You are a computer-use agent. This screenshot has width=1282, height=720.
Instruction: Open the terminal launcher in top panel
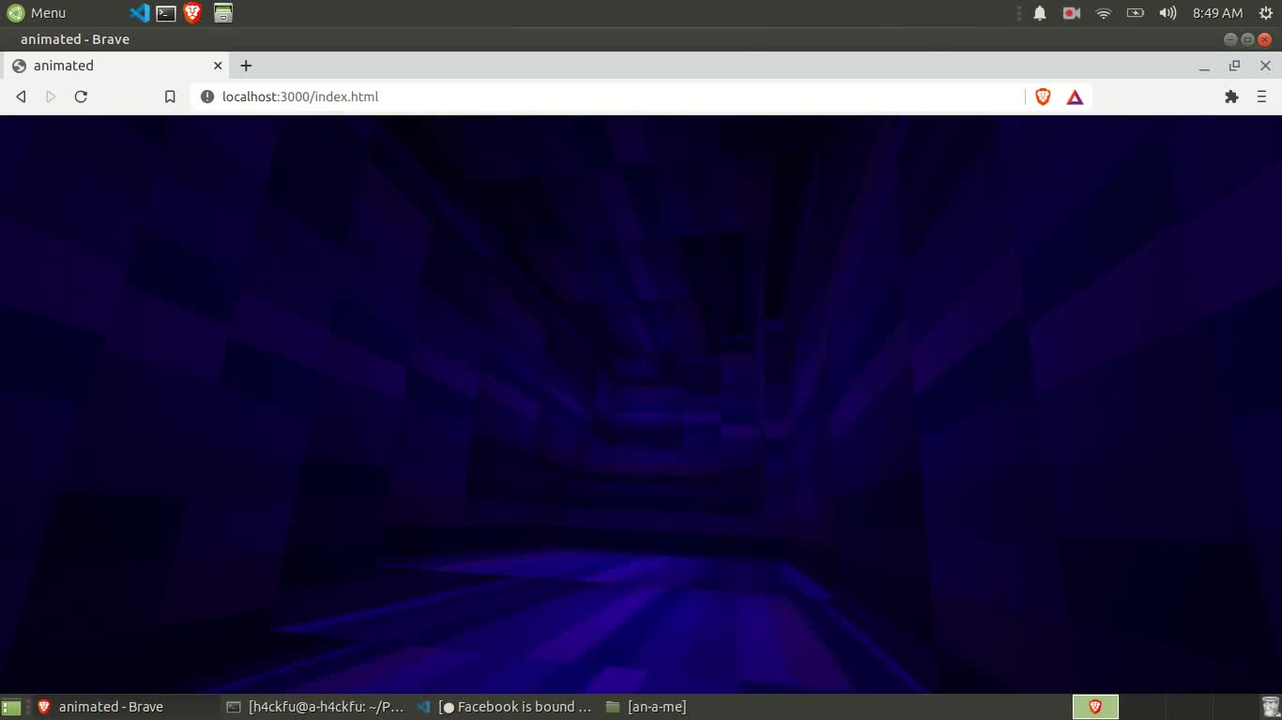166,13
